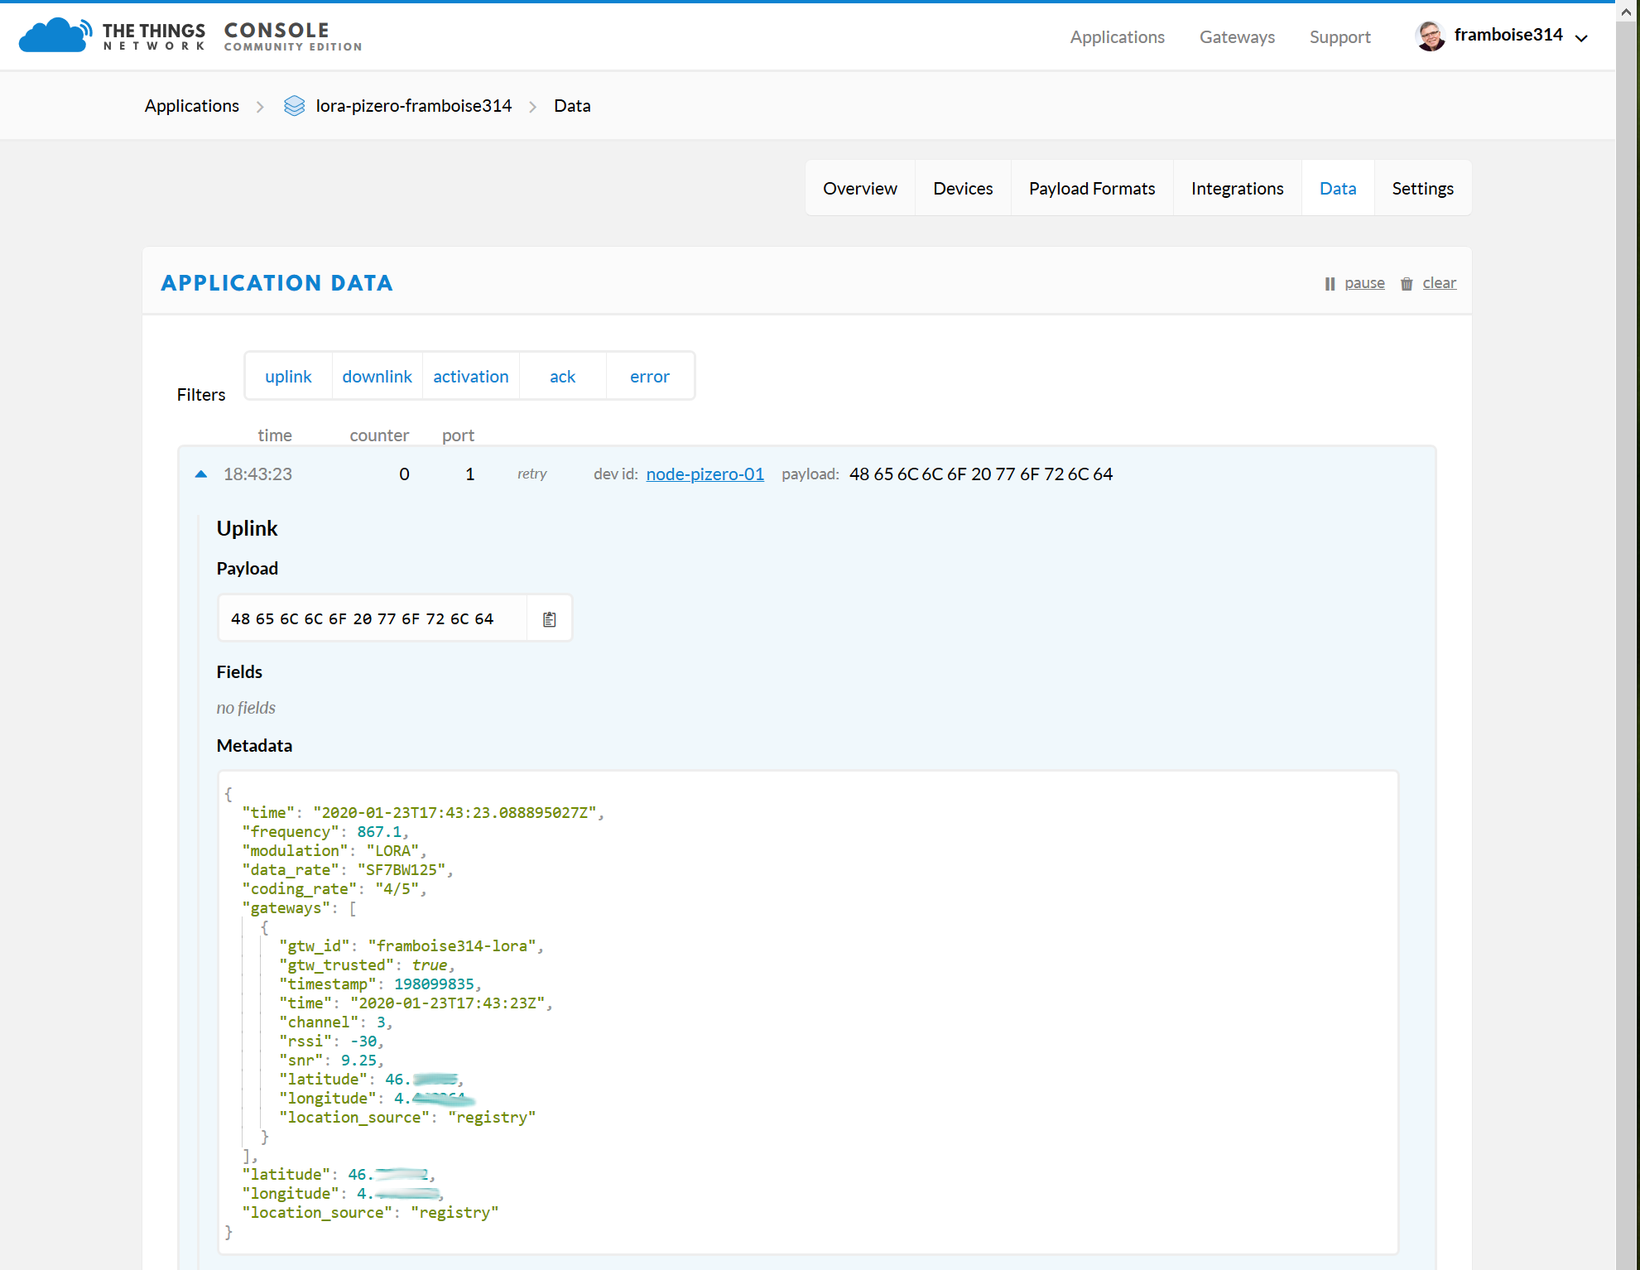1640x1270 pixels.
Task: Click the "retry" label in uplink row
Action: point(532,474)
